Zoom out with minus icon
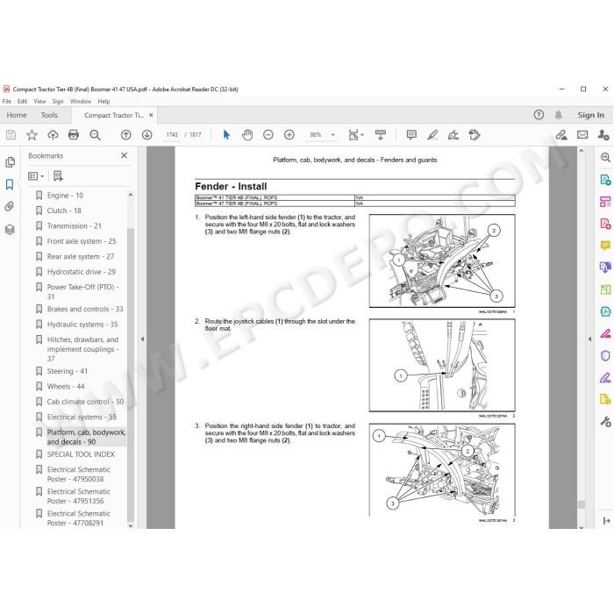614x614 pixels. point(268,135)
